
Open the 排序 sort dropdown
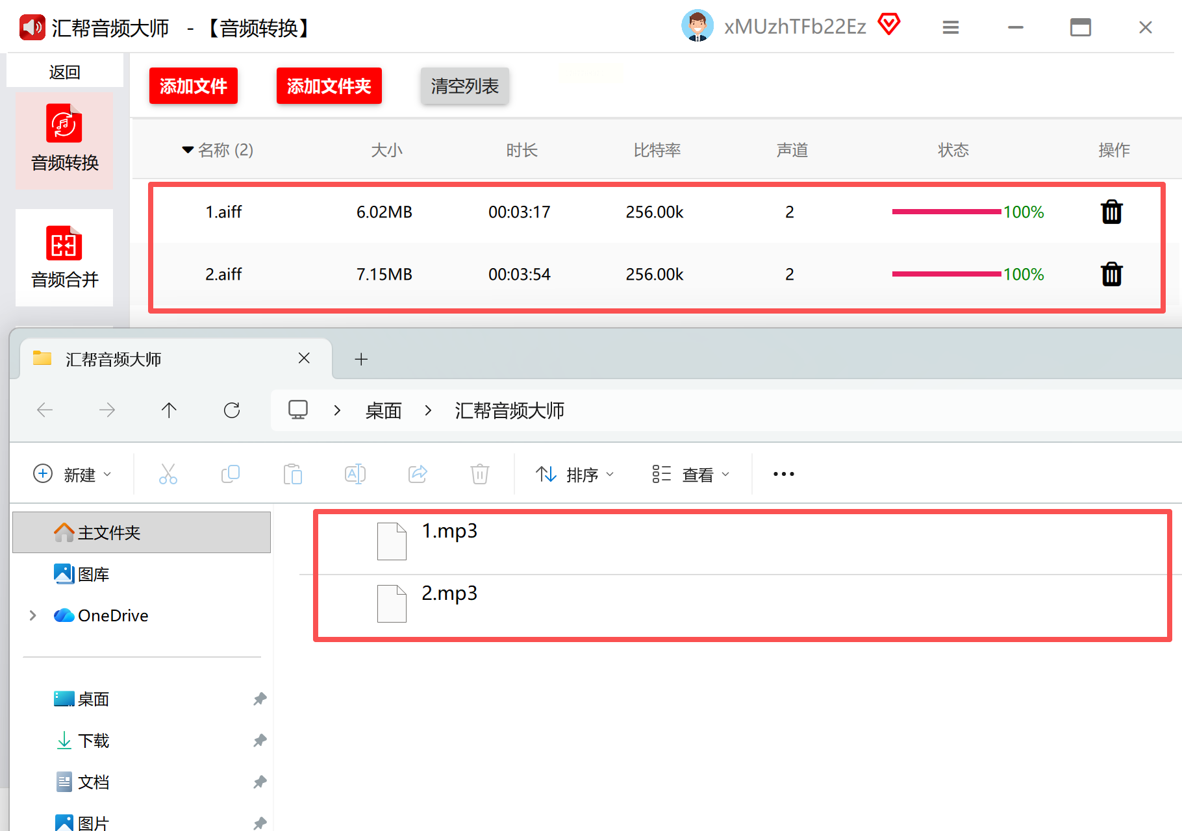pyautogui.click(x=575, y=475)
